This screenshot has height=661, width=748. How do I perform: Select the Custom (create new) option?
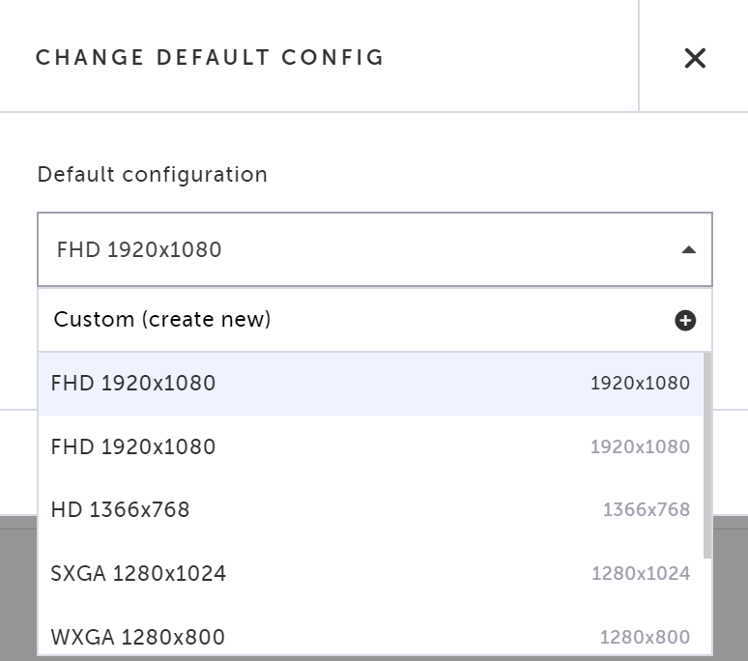click(x=374, y=320)
